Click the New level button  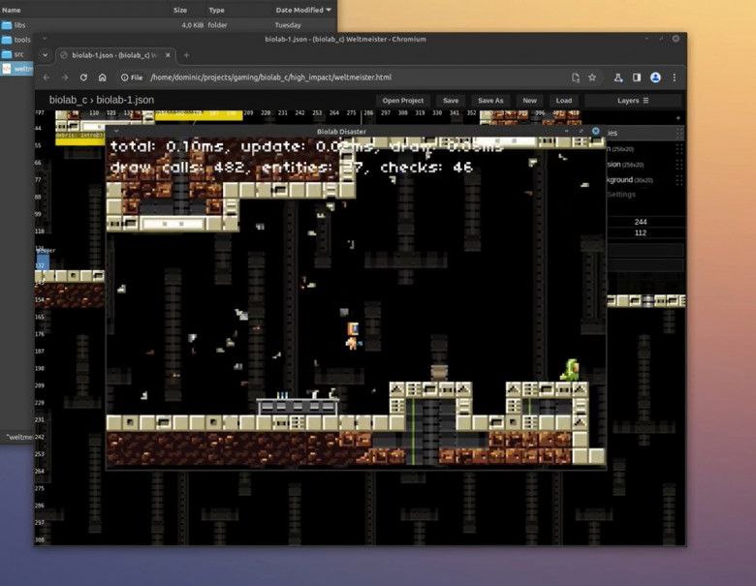click(x=529, y=101)
